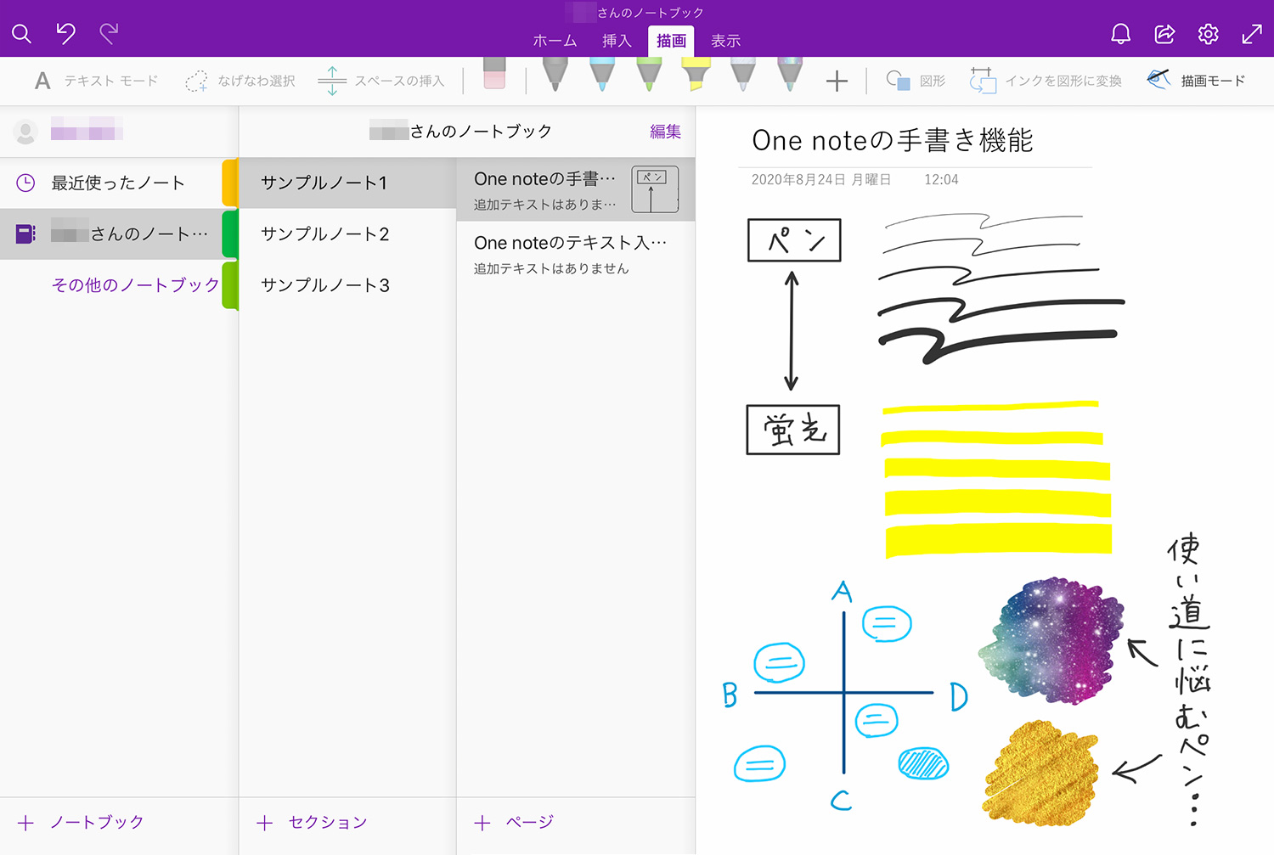Open the 挿入 tab
Viewport: 1274px width, 855px height.
pyautogui.click(x=617, y=41)
